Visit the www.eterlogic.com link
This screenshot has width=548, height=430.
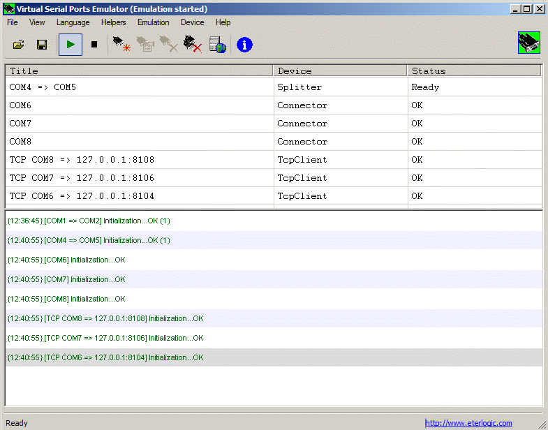pyautogui.click(x=468, y=423)
